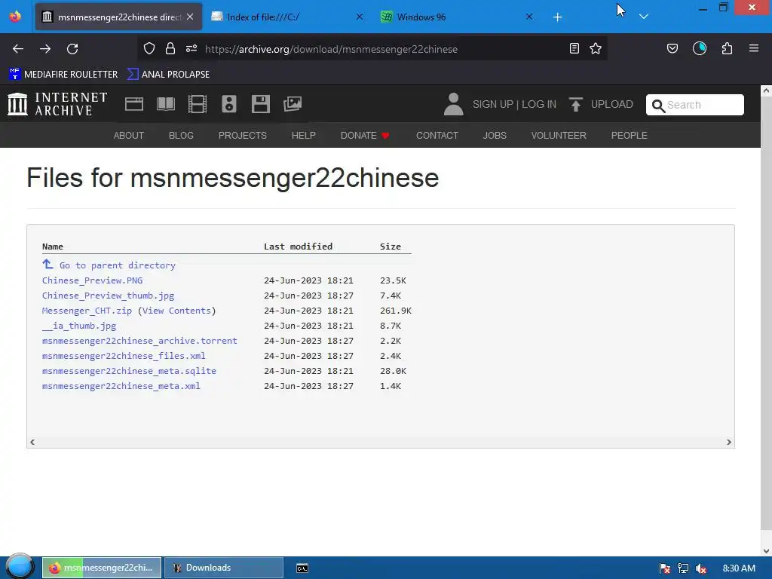
Task: Open the Audio speaker icon
Action: pyautogui.click(x=229, y=104)
